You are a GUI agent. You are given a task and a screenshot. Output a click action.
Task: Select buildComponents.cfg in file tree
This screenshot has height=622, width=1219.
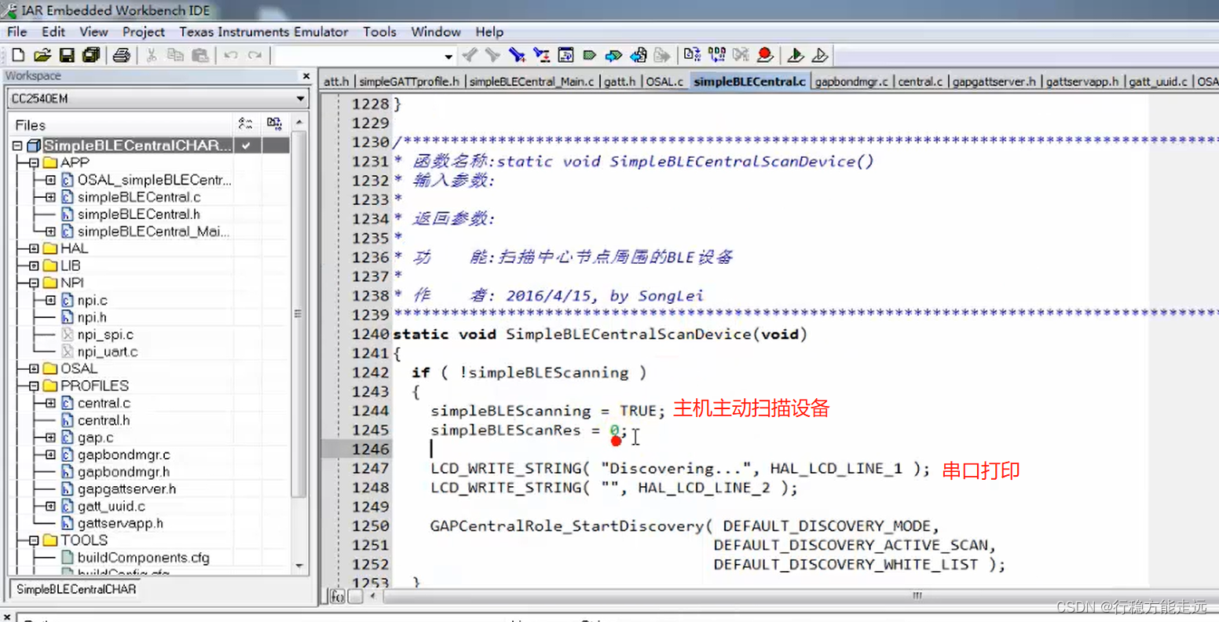(x=143, y=558)
